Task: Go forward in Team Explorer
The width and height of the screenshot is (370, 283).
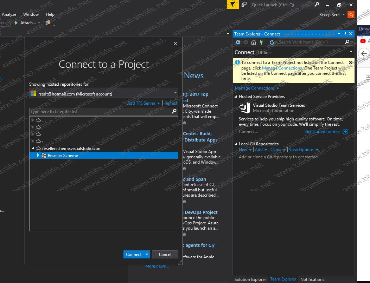Action: coord(246,42)
